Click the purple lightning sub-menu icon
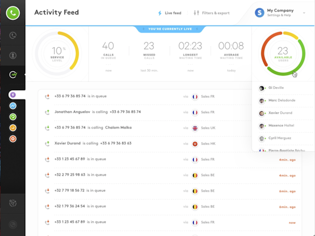This screenshot has height=236, width=315. click(x=13, y=95)
